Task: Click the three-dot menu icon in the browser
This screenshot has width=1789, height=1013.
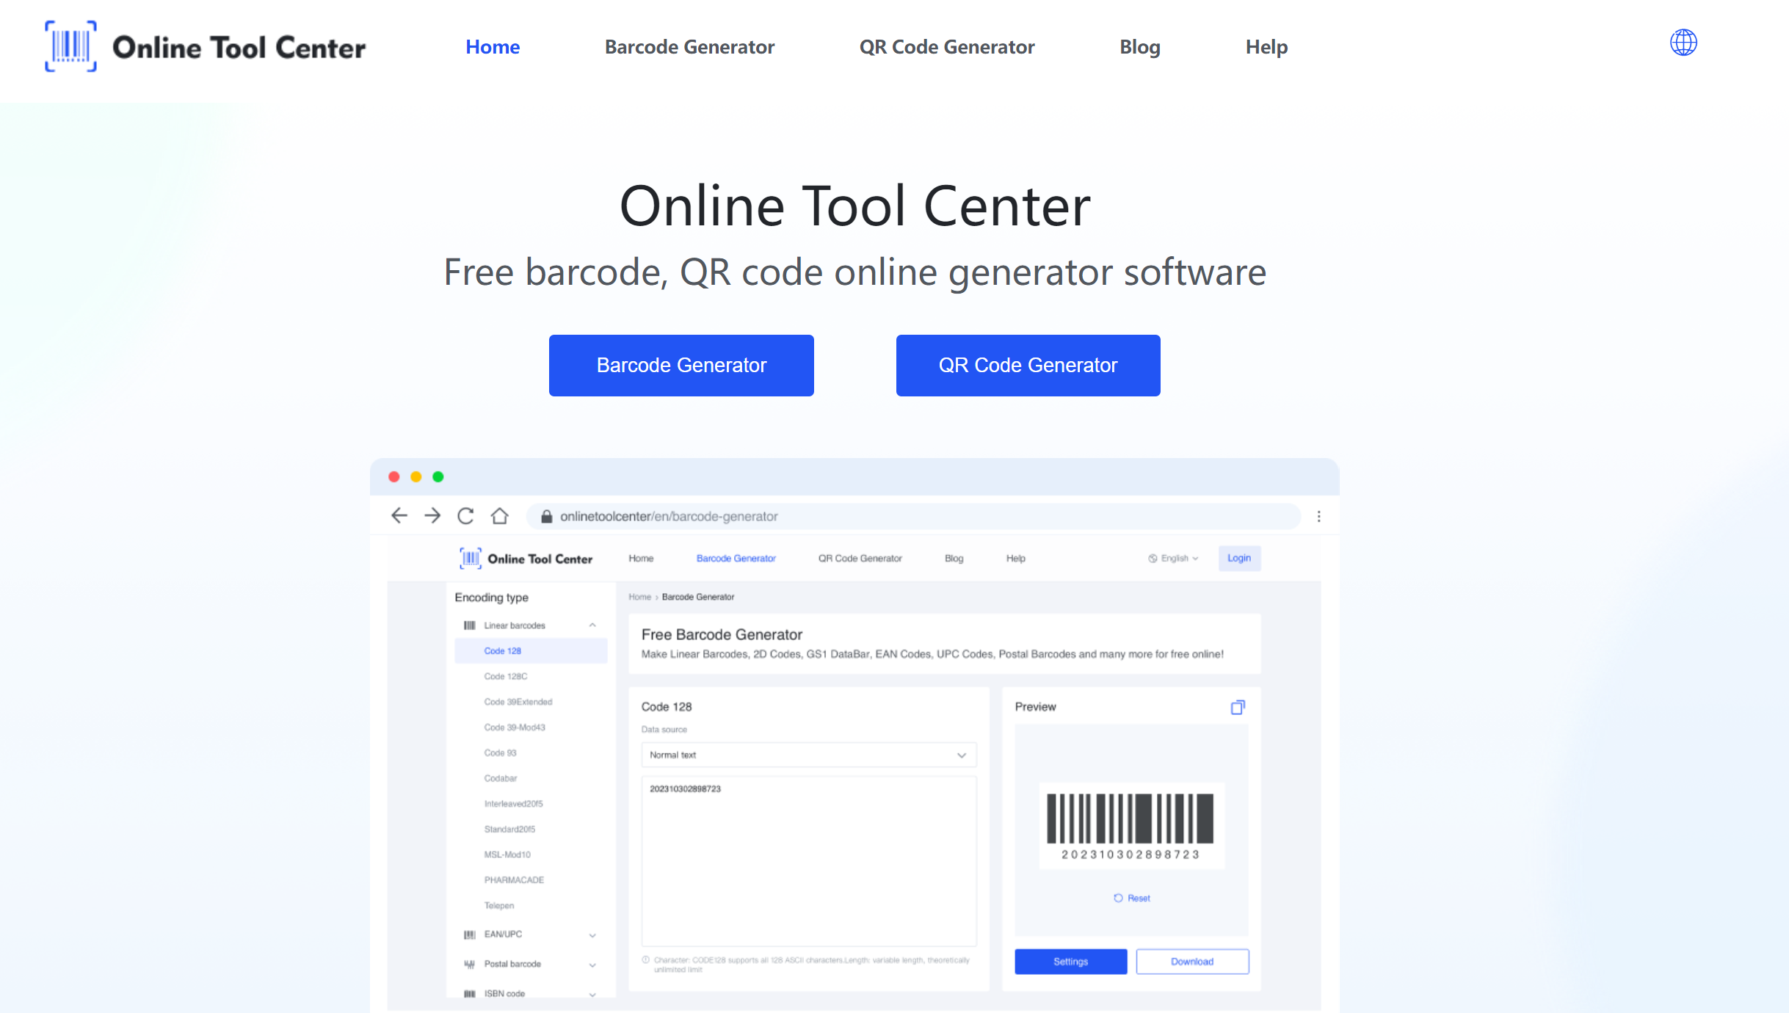Action: coord(1320,516)
